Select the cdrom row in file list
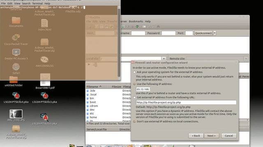Screen dimensions: 263x147 click(108, 106)
